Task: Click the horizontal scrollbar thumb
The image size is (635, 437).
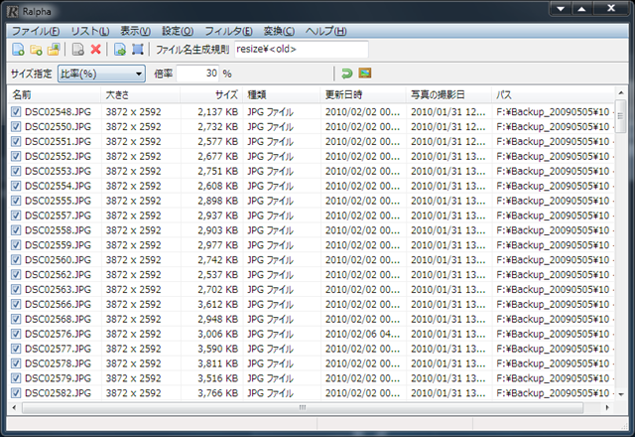Action: [303, 407]
